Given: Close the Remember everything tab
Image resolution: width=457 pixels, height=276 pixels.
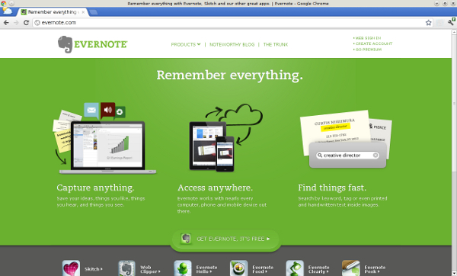Looking at the screenshot, I should point(83,12).
